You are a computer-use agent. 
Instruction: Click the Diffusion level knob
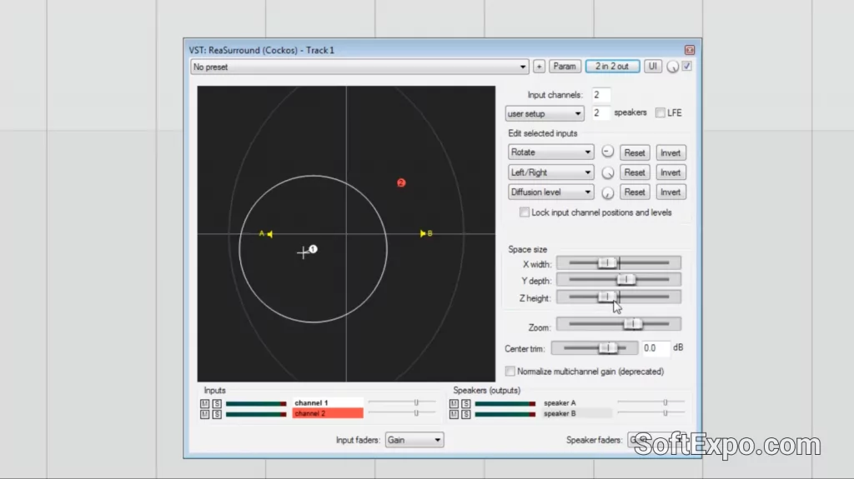coord(607,192)
